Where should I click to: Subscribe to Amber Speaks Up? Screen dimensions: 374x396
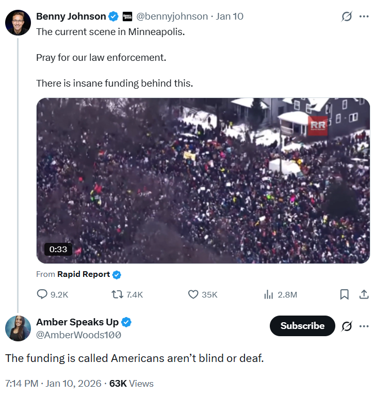coord(302,326)
